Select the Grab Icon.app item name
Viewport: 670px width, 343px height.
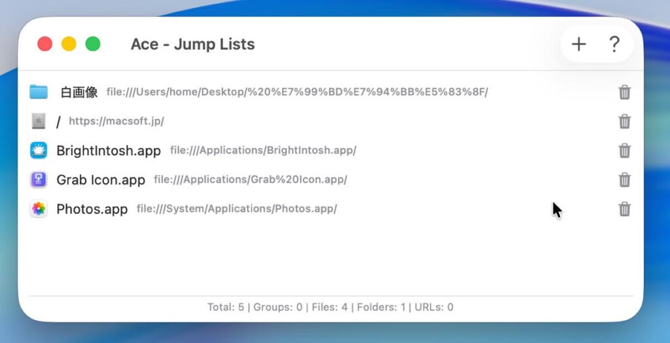(x=101, y=180)
